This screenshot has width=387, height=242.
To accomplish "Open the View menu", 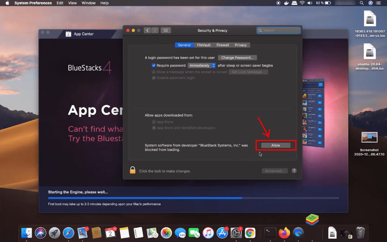I will (x=73, y=3).
